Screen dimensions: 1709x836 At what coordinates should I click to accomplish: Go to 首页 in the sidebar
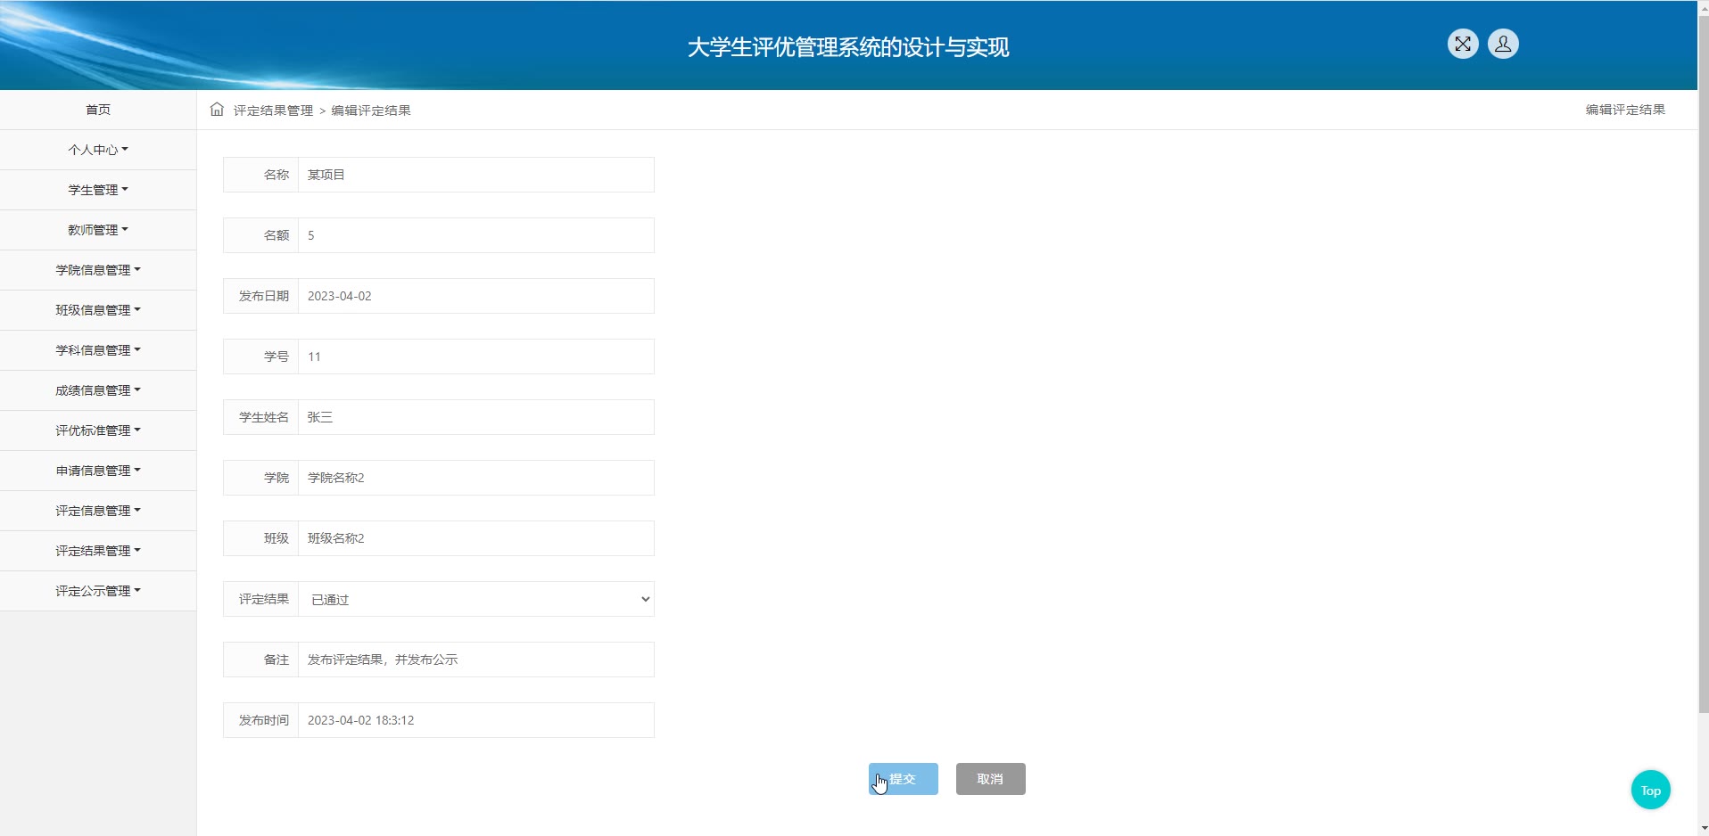tap(98, 110)
